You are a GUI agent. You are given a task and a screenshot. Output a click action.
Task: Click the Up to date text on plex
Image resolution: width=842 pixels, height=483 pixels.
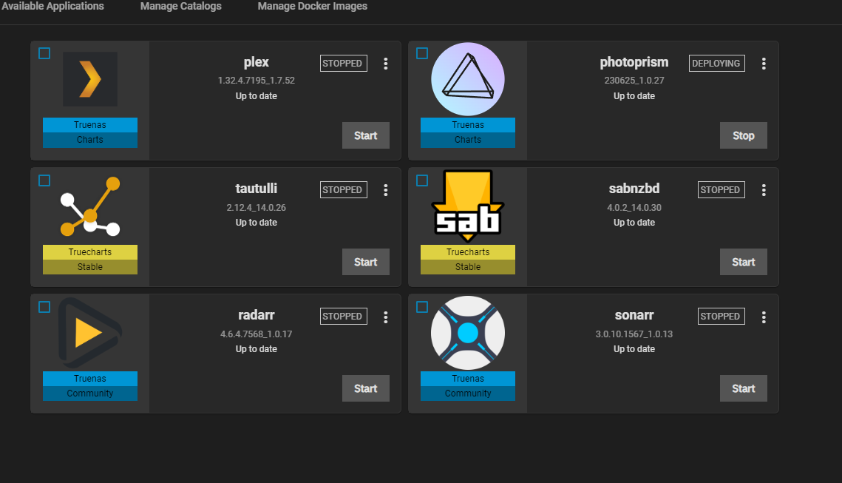coord(256,96)
